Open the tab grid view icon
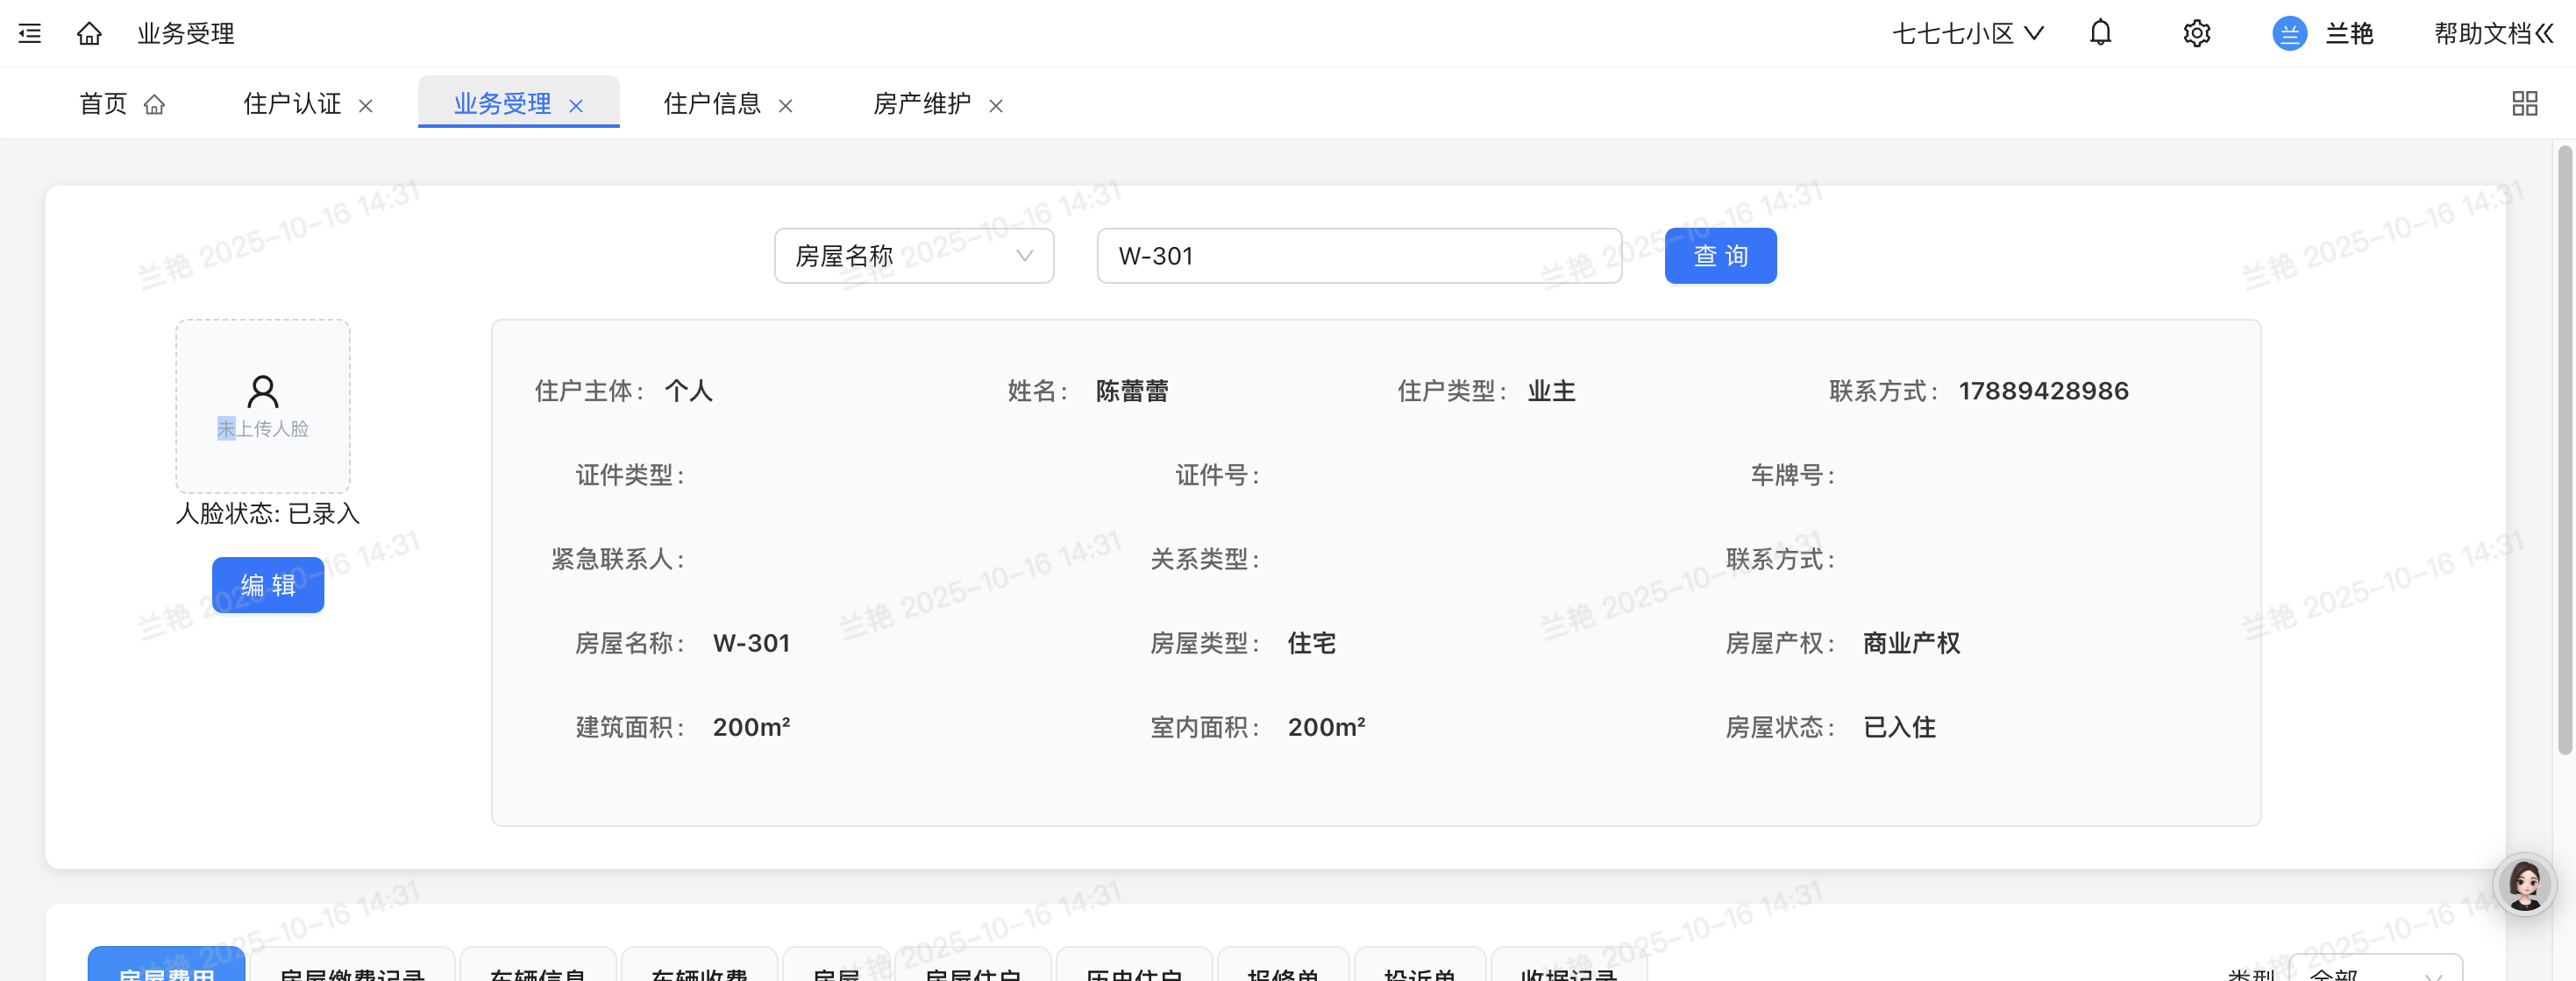Image resolution: width=2576 pixels, height=981 pixels. pyautogui.click(x=2524, y=102)
